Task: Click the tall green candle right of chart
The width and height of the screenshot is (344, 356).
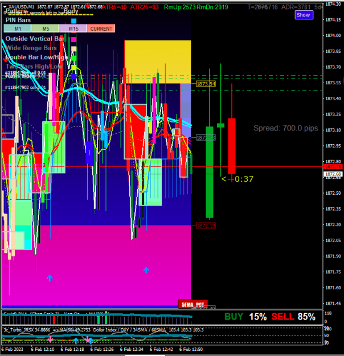Action: pos(210,172)
